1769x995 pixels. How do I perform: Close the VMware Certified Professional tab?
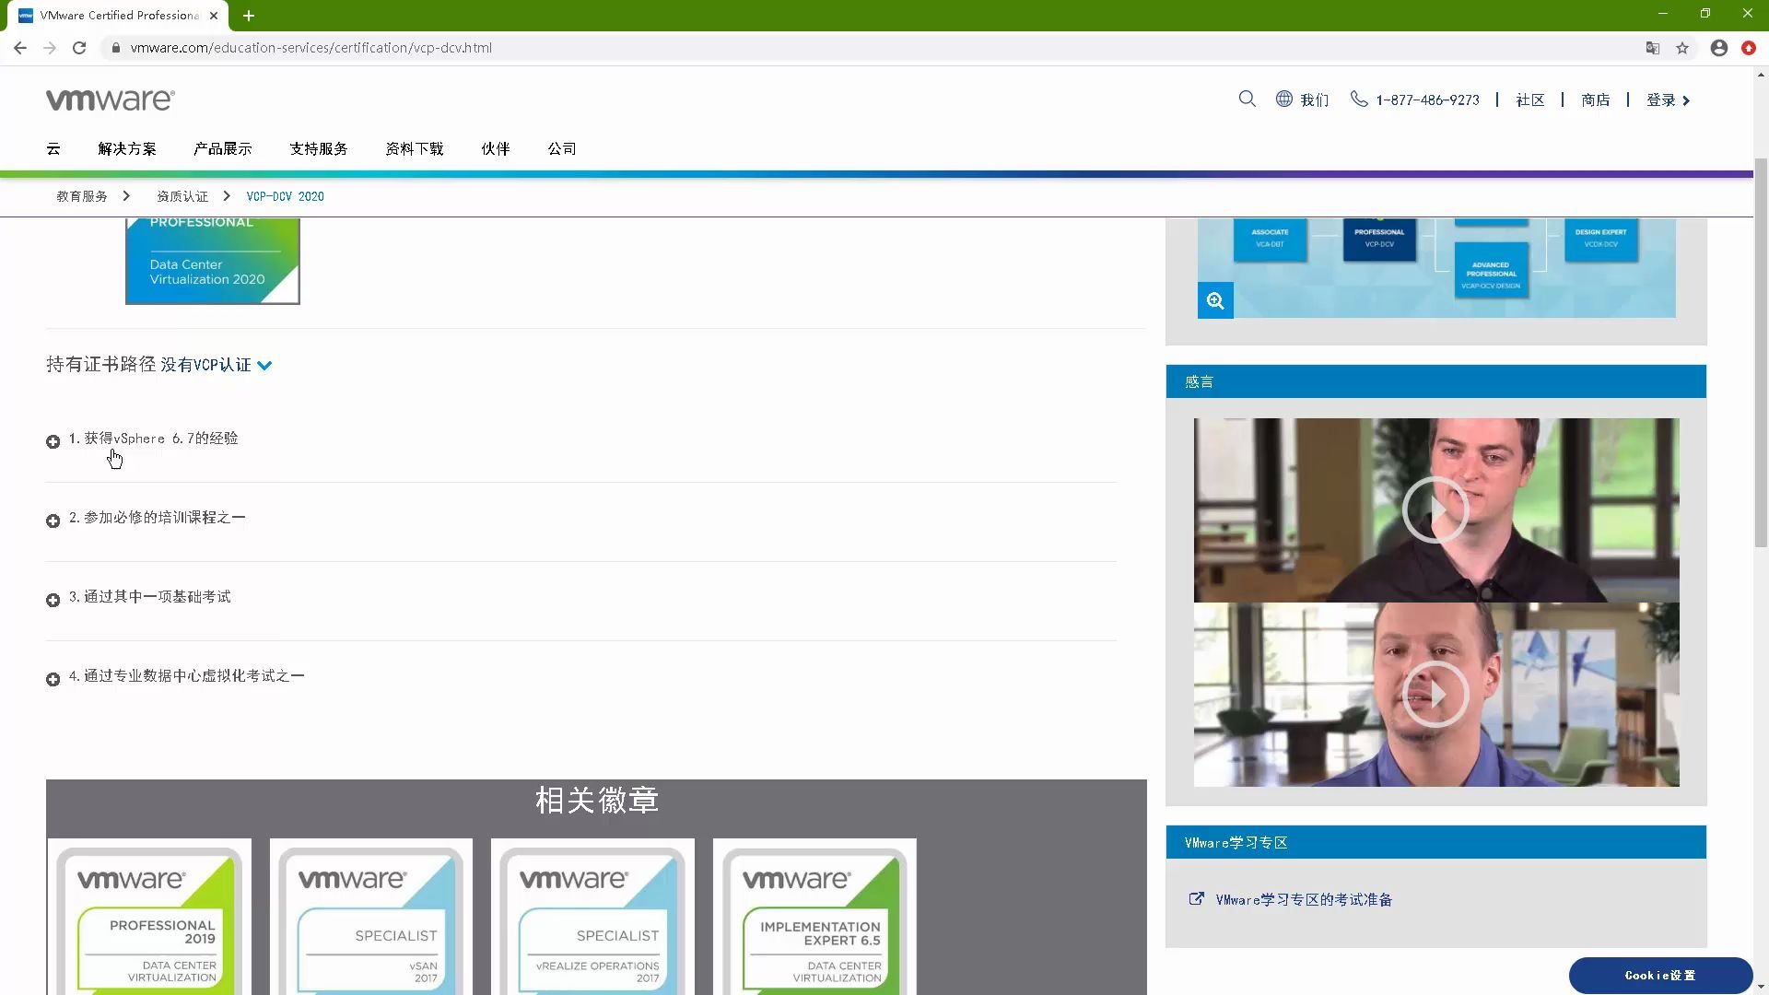(214, 16)
